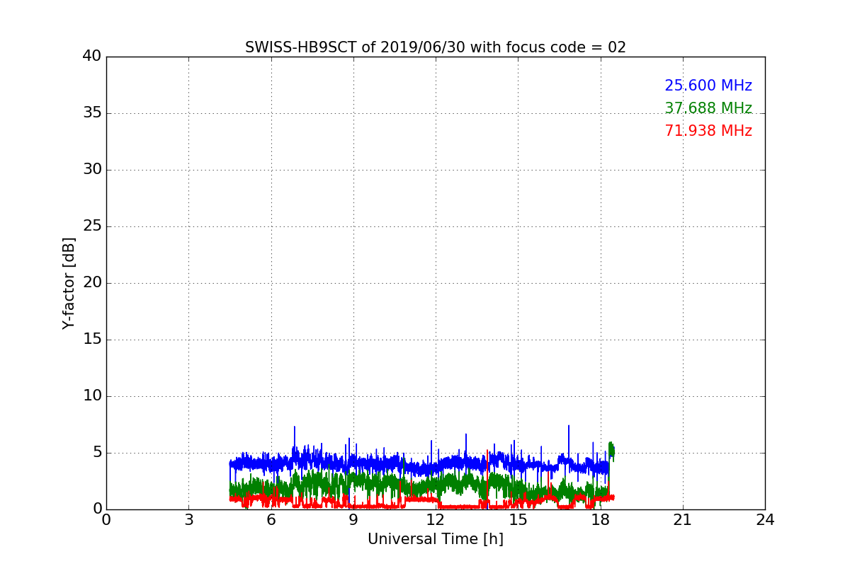850x566 pixels.
Task: Click x-axis tick value 18
Action: (x=600, y=520)
